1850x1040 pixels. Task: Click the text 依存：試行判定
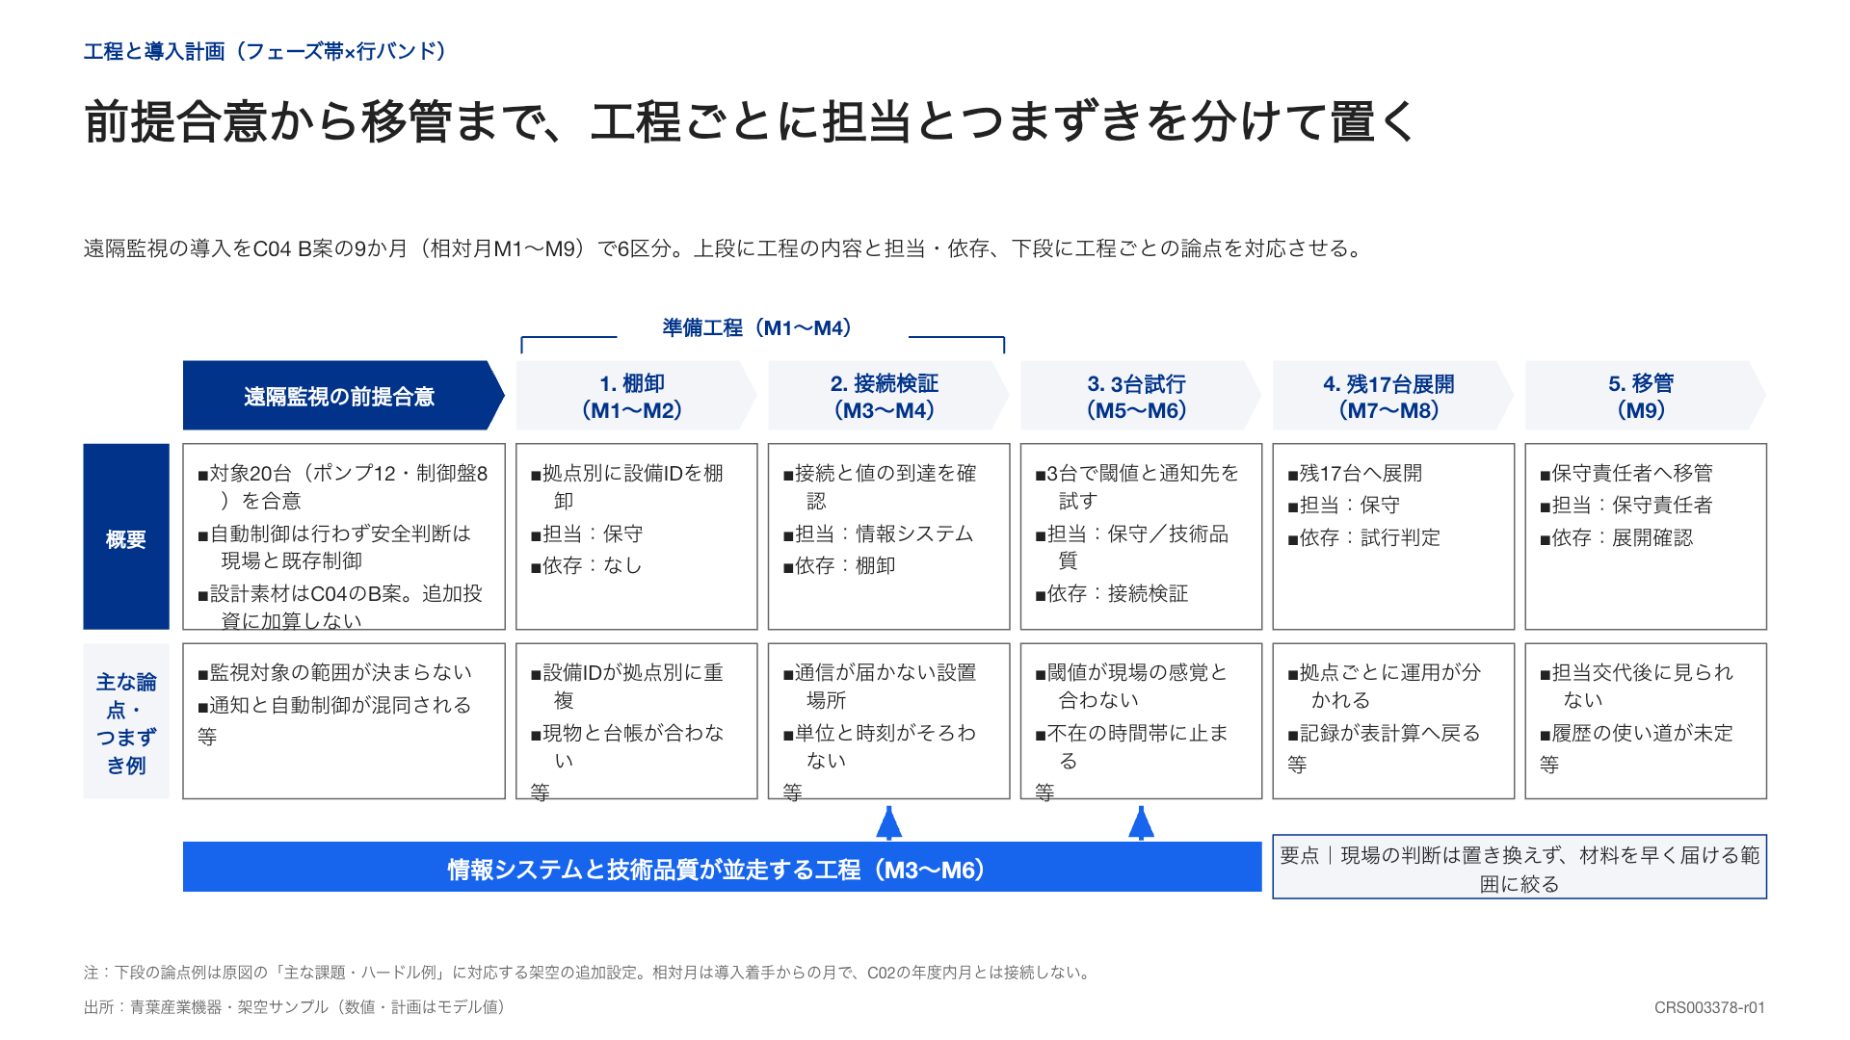click(x=1364, y=537)
